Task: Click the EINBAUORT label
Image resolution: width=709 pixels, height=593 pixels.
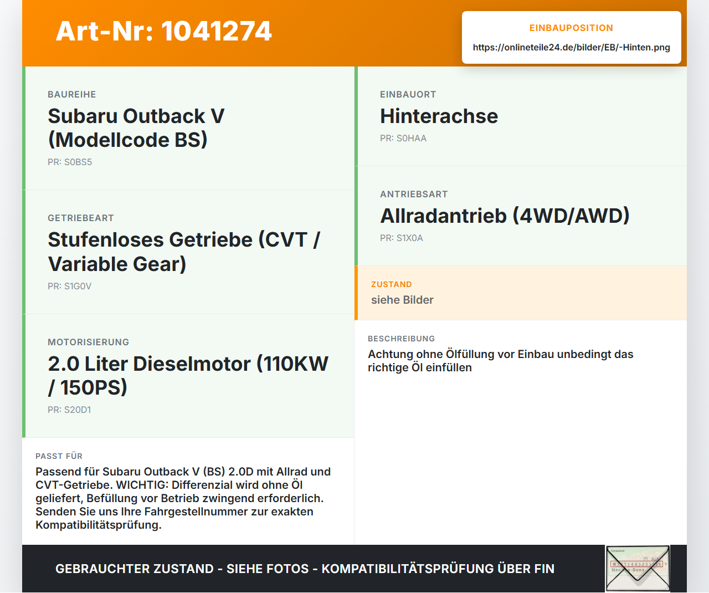Action: point(408,94)
